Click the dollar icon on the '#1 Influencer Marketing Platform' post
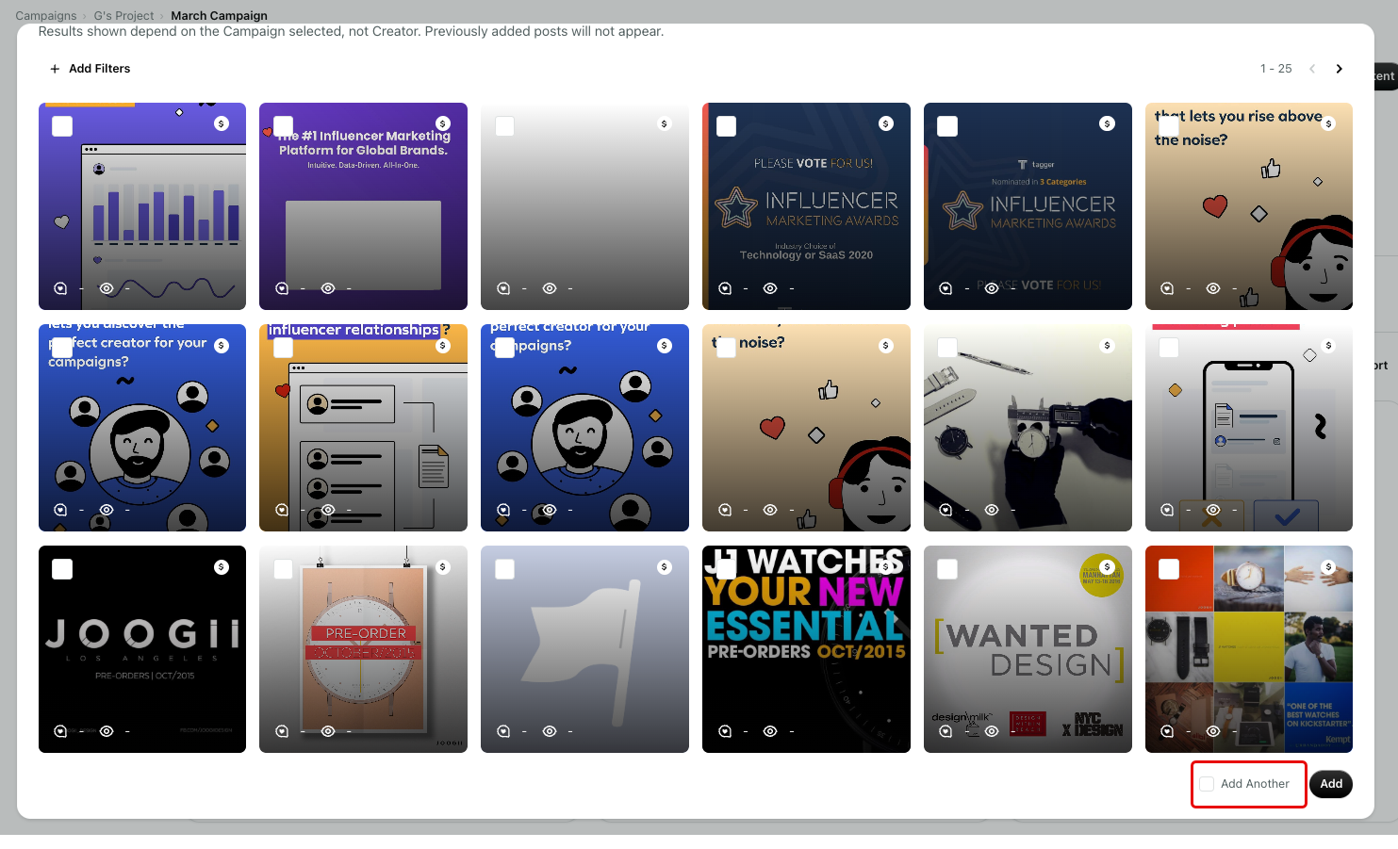This screenshot has height=849, width=1398. pos(443,123)
